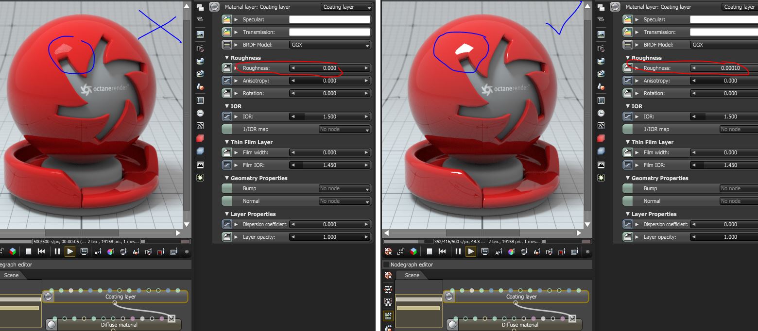Click the sun/star icon in left sidebar
This screenshot has width=758, height=331.
pos(200,178)
